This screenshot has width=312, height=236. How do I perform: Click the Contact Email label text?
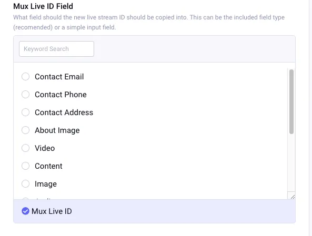pos(59,77)
